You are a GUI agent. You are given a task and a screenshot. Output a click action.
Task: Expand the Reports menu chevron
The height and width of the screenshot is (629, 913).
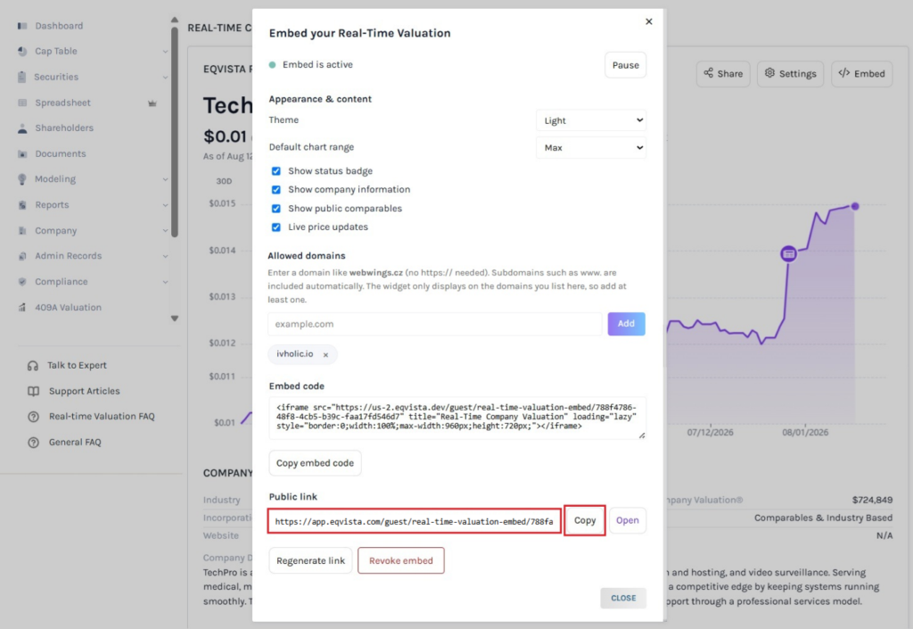(x=165, y=205)
